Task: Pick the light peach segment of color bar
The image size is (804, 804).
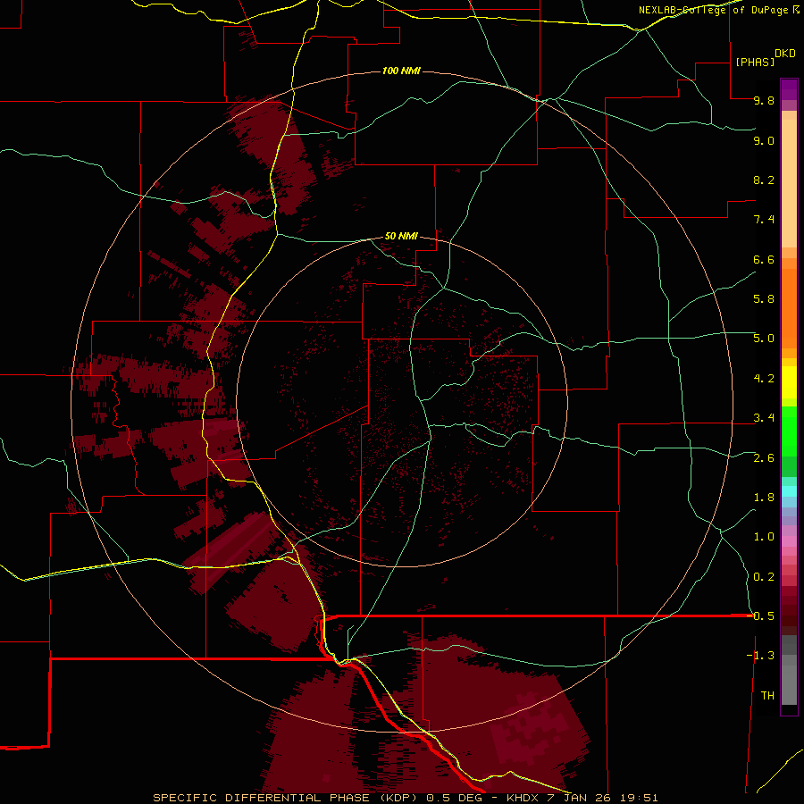Action: [789, 183]
